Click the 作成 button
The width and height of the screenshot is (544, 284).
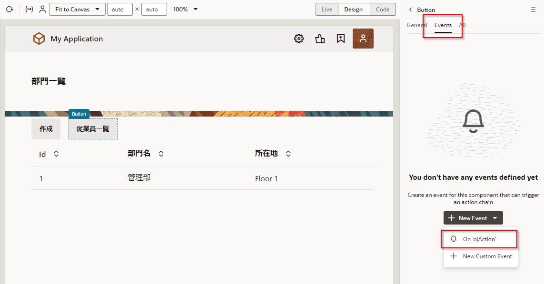tap(46, 129)
